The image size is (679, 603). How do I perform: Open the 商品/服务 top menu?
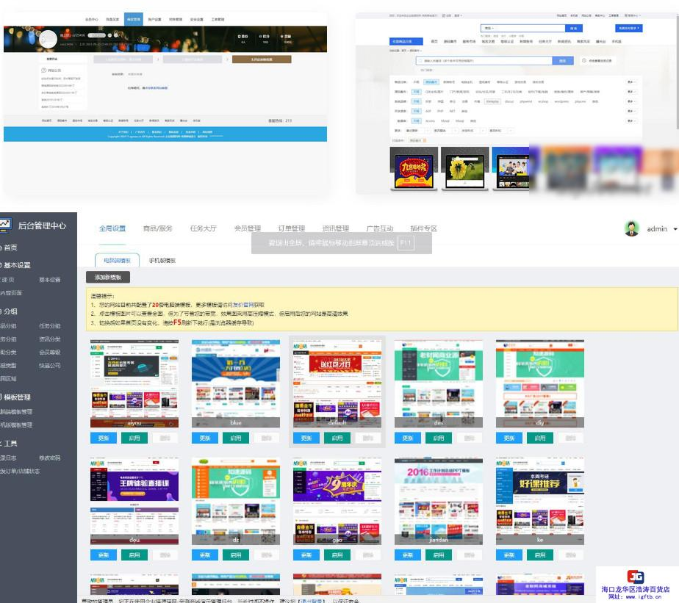[157, 228]
